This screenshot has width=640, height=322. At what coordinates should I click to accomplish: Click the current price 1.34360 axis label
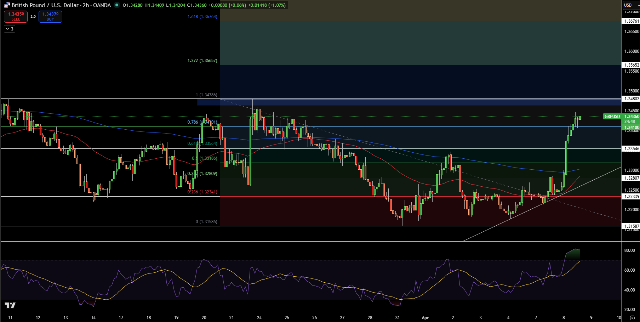coord(631,117)
